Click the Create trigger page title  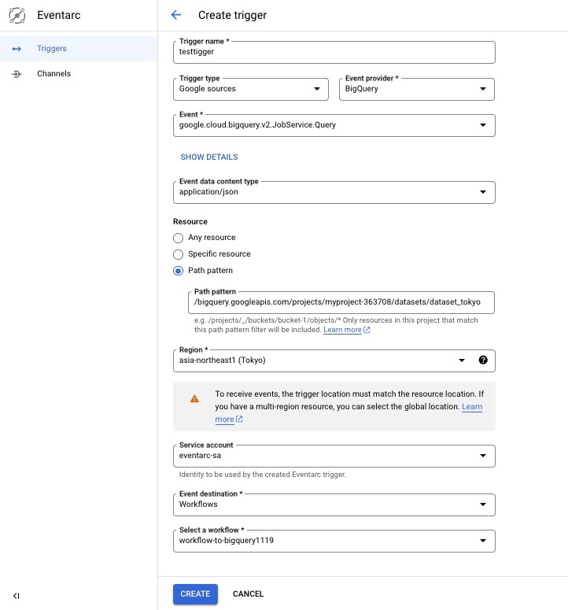[232, 15]
